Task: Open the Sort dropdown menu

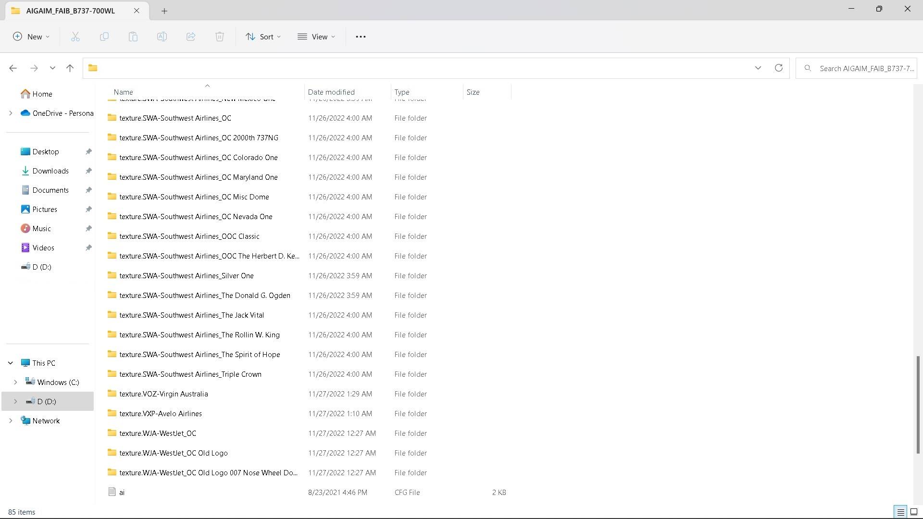Action: (263, 37)
